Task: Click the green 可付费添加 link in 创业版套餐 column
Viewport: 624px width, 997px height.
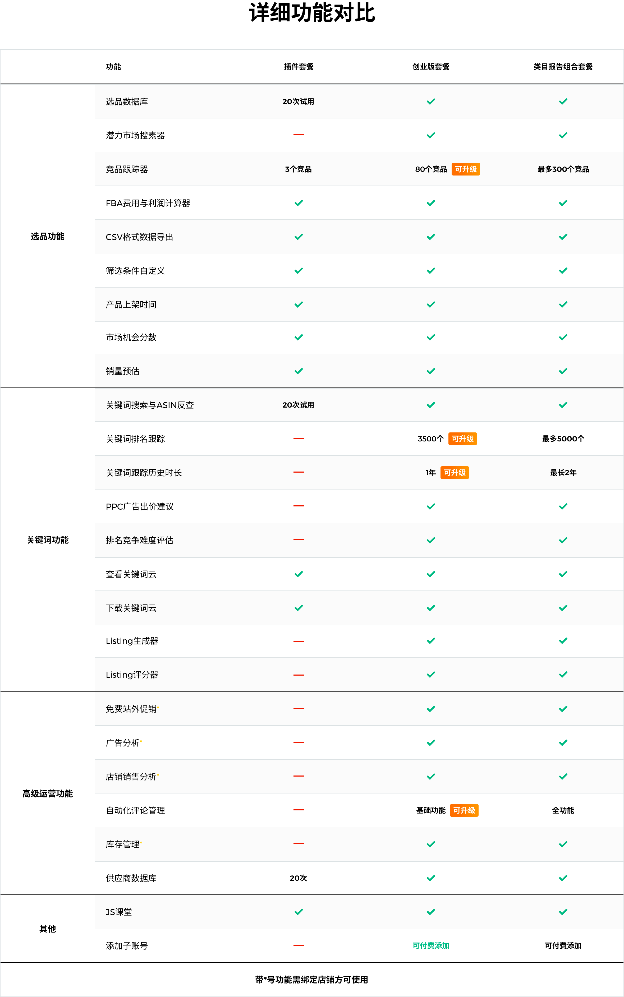Action: 431,945
